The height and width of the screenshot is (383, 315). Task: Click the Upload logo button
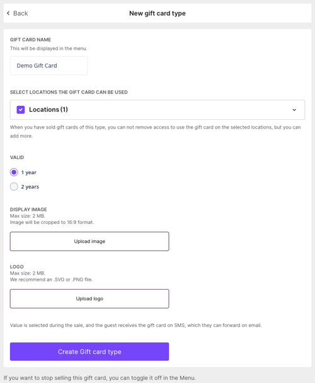tap(89, 298)
